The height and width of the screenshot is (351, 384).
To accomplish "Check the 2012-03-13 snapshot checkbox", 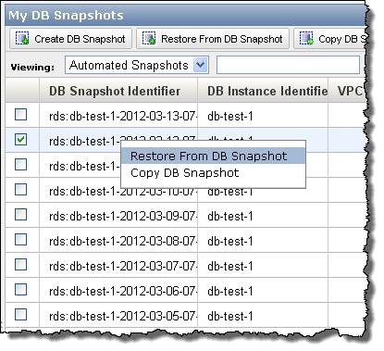I will (20, 115).
